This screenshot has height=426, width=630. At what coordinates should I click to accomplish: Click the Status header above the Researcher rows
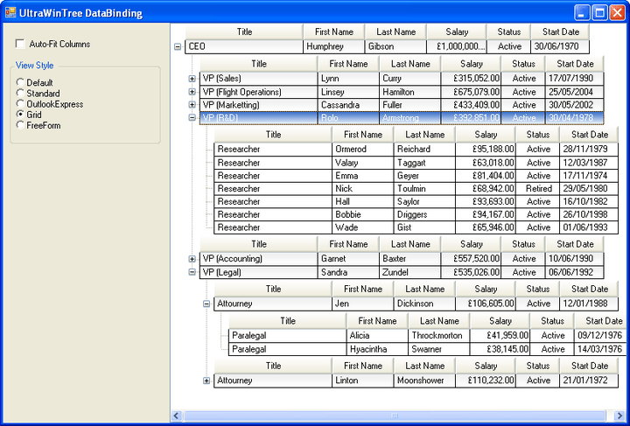538,135
